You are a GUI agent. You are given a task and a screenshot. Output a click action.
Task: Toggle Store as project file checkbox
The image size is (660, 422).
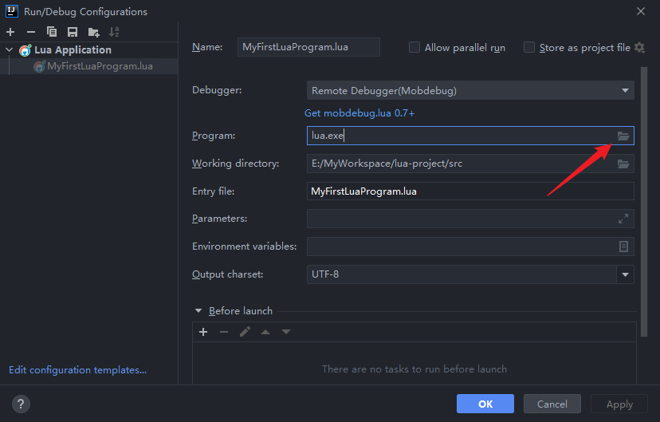(x=529, y=48)
